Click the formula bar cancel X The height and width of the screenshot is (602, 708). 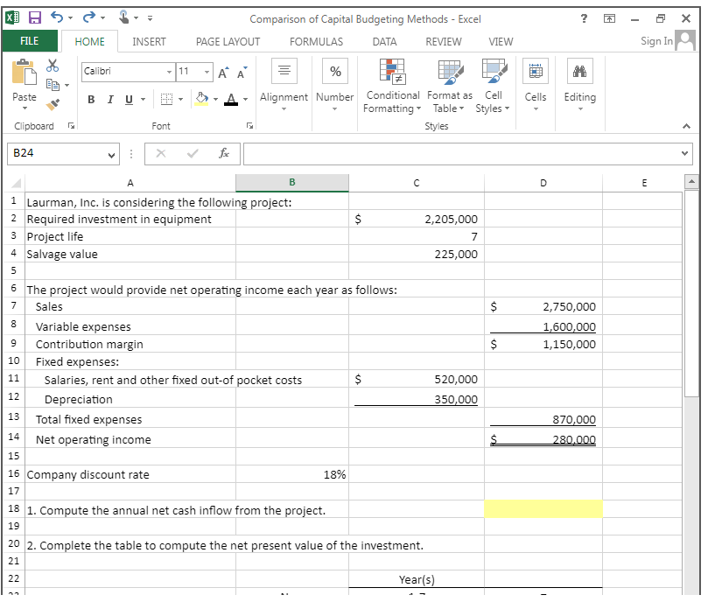click(161, 153)
